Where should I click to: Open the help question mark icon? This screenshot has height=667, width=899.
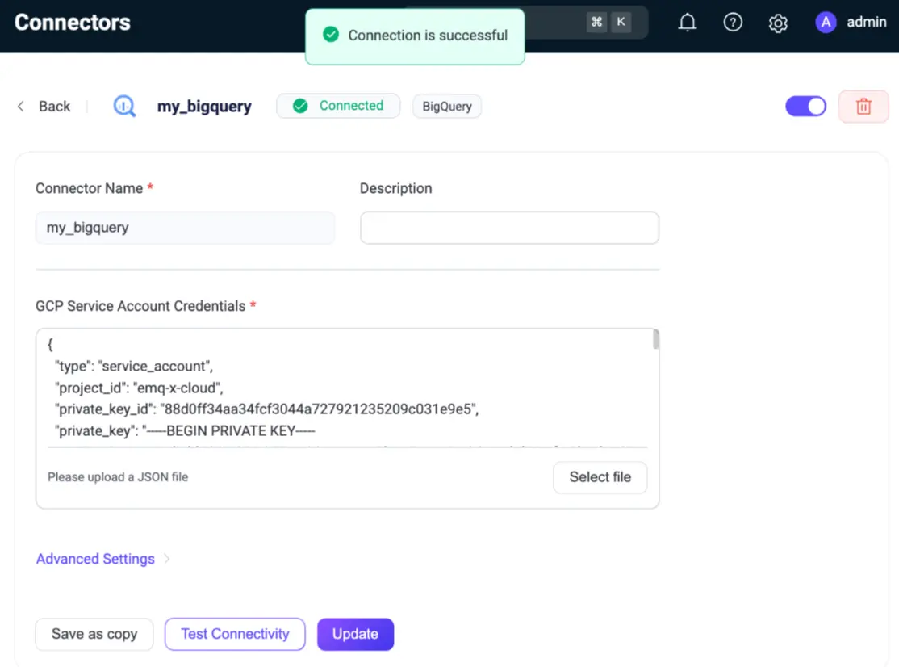733,23
